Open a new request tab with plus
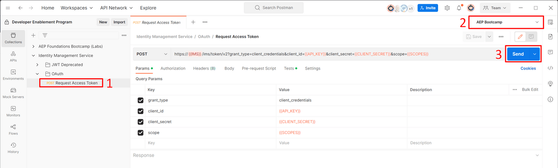This screenshot has height=168, width=558. pyautogui.click(x=193, y=22)
